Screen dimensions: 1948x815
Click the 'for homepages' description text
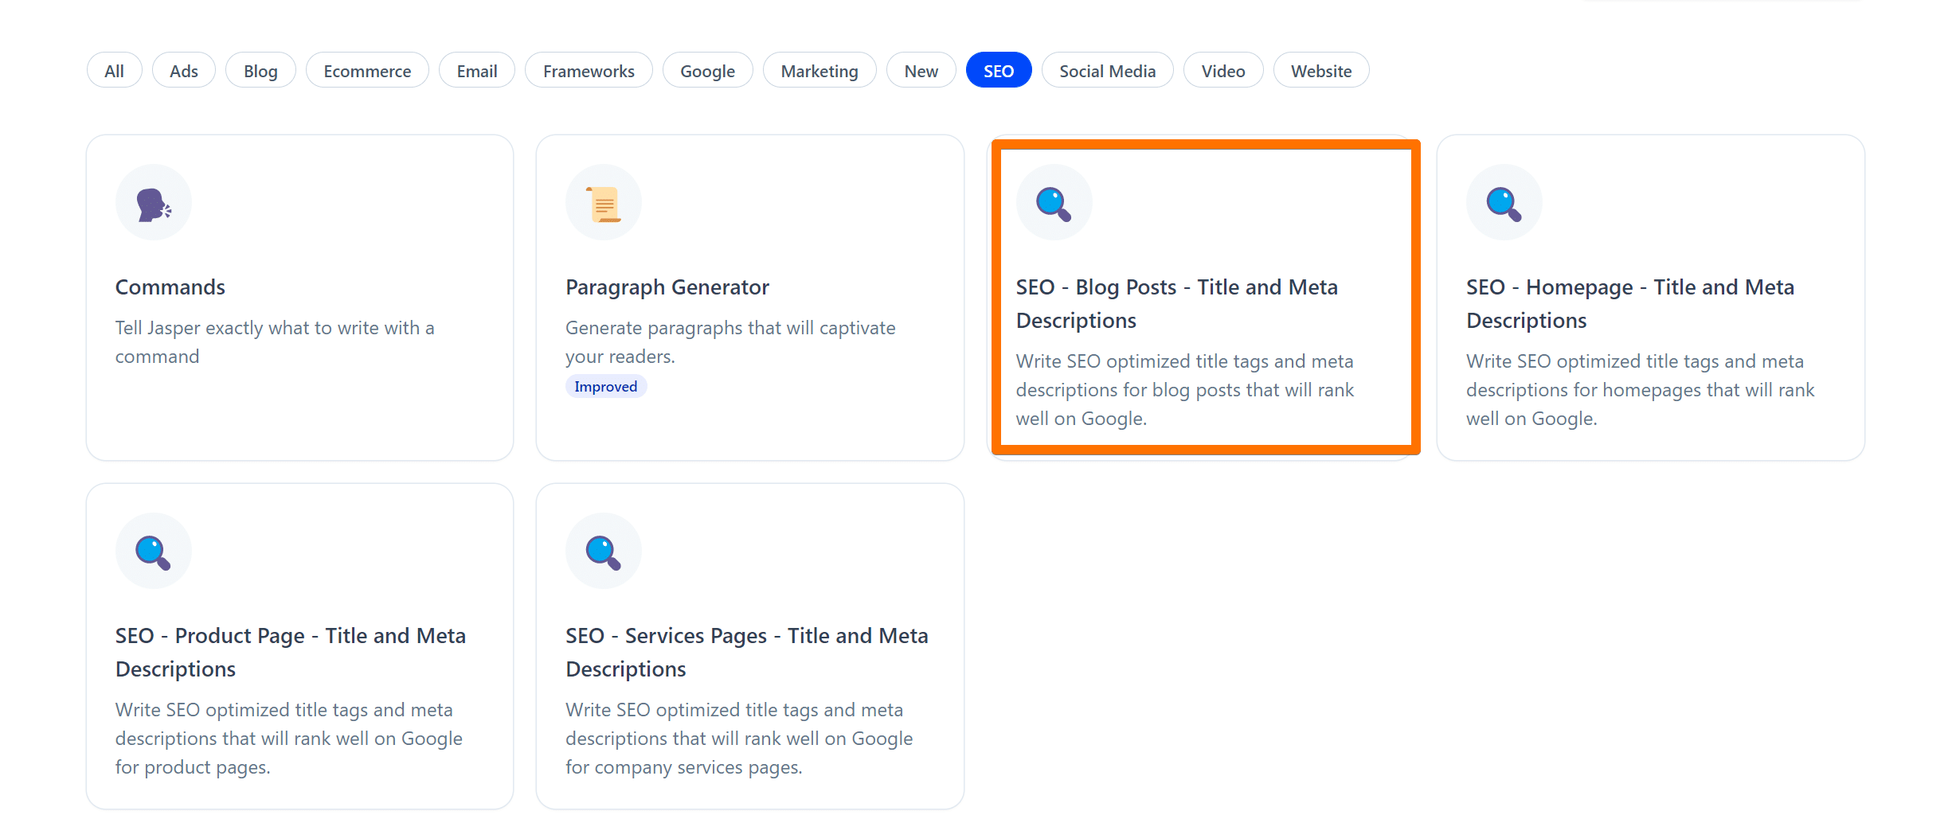tap(1641, 390)
